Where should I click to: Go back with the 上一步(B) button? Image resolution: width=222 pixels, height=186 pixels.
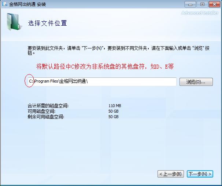click(170, 174)
